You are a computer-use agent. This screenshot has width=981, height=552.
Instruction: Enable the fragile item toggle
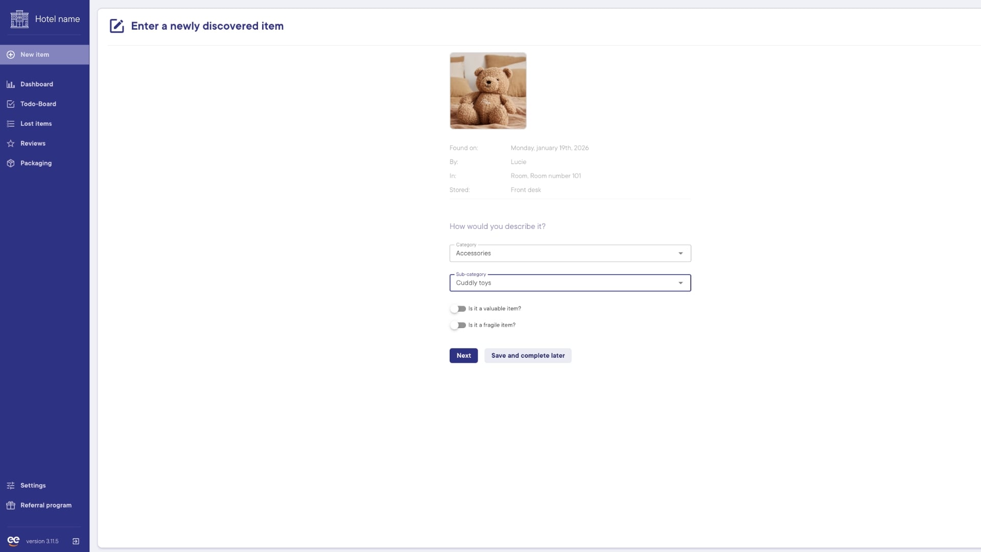pos(458,325)
